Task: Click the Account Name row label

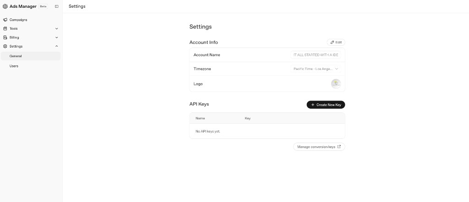Action: 207,55
